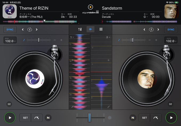Click the right track overview waveform
Screen dimensions: 181x126
point(139,22)
